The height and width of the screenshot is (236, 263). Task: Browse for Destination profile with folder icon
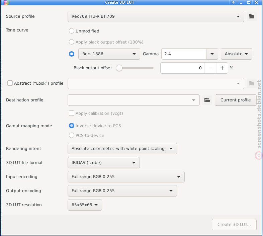(x=207, y=100)
